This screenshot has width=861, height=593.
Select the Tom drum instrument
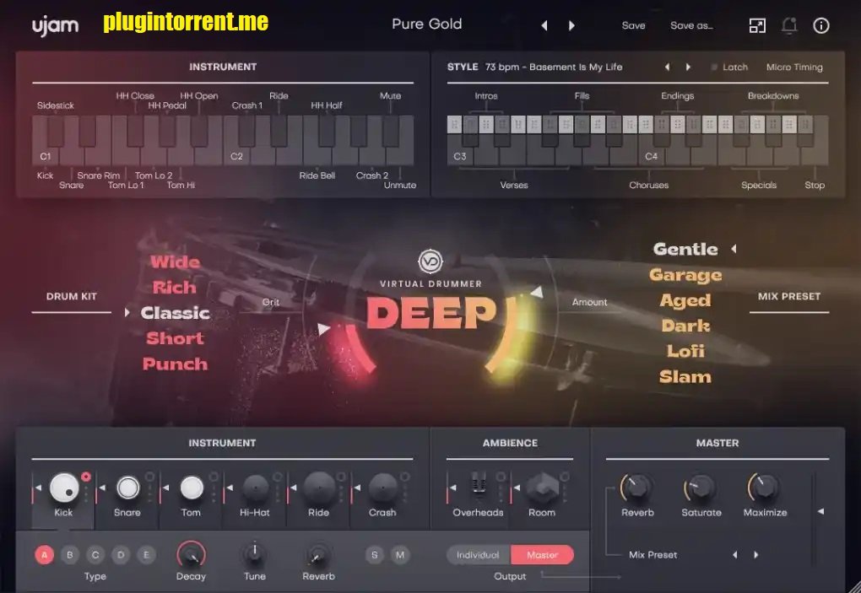coord(192,487)
